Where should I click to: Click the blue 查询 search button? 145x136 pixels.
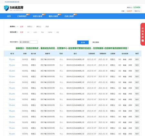[83, 42]
